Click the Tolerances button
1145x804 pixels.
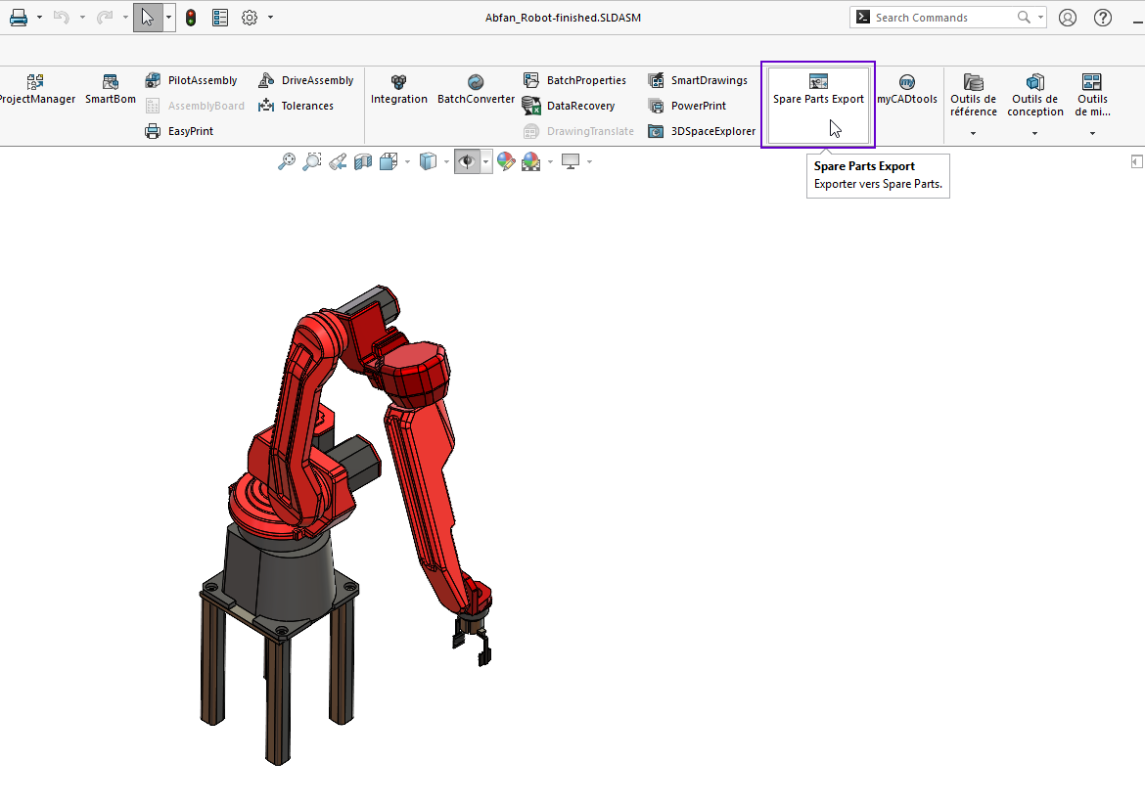297,106
